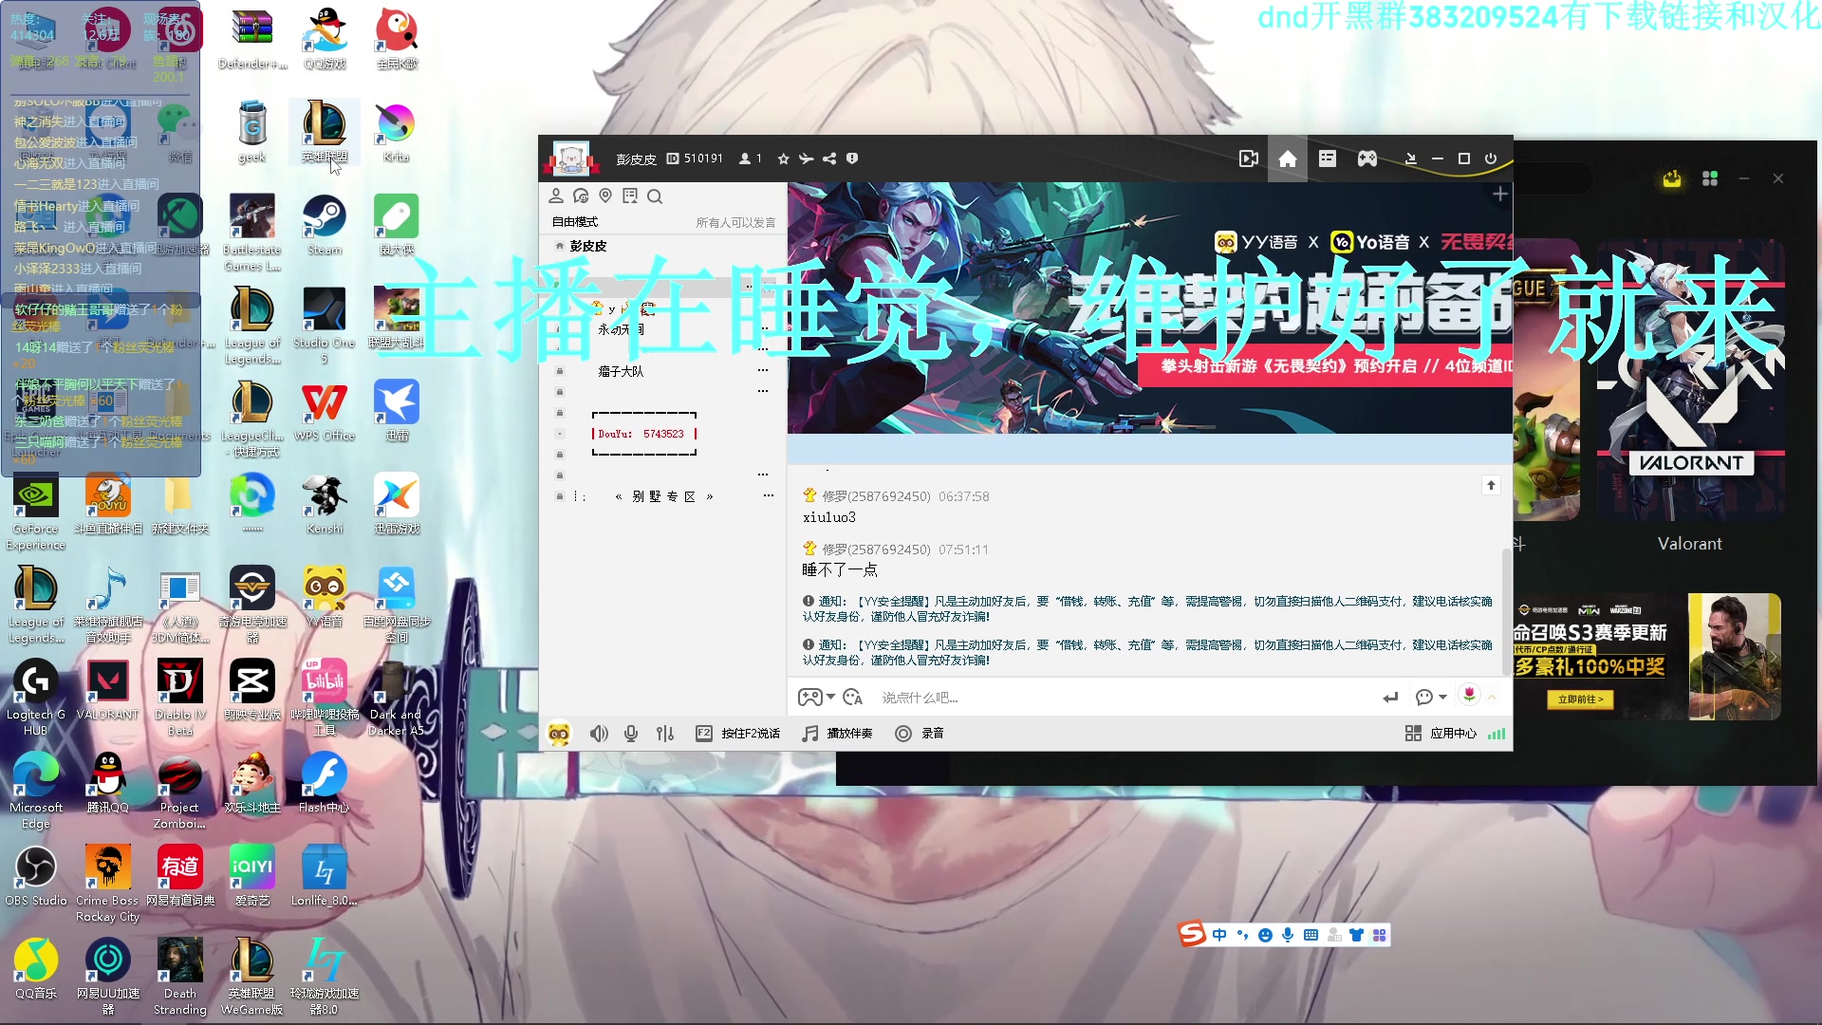Expand the caret next to the flower icon
Screen dimensions: 1822x1025
(x=1492, y=698)
